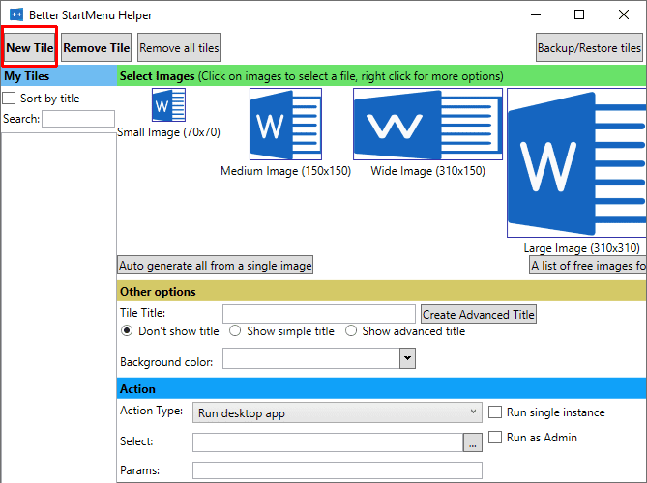647x483 pixels.
Task: Click the small 70x70 Word image
Action: pos(168,106)
